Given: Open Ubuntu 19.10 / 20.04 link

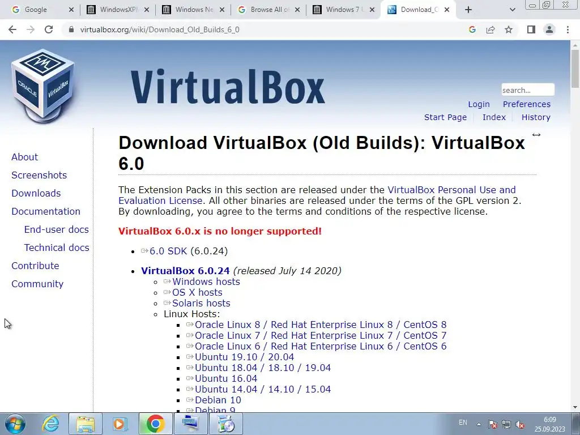Looking at the screenshot, I should point(244,357).
